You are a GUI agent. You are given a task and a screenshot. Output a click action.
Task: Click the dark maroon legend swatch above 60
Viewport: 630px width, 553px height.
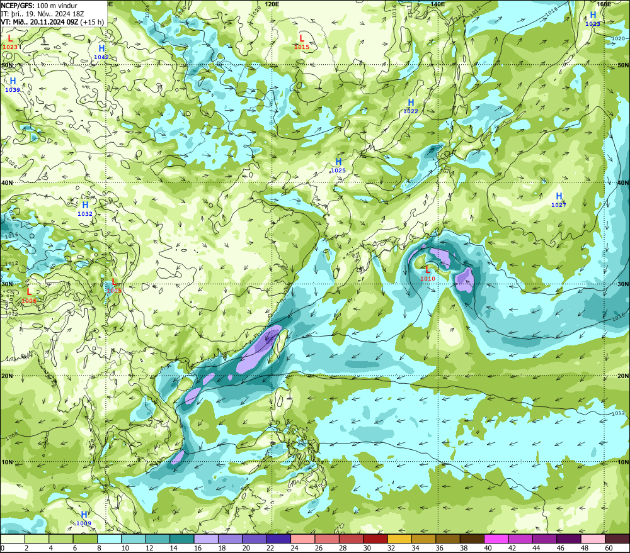click(617, 539)
